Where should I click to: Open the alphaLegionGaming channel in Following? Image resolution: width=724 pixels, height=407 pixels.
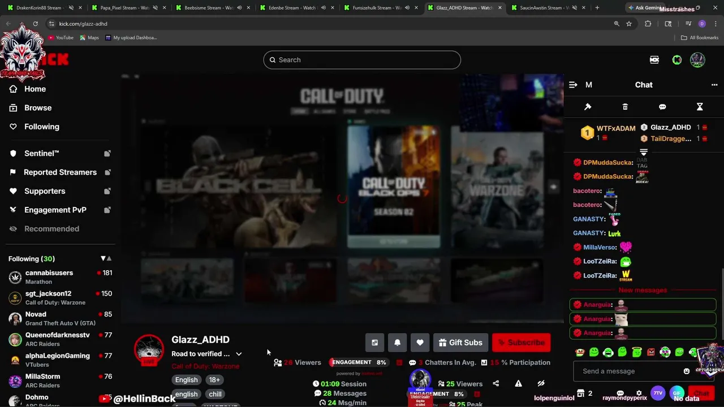[x=59, y=360]
